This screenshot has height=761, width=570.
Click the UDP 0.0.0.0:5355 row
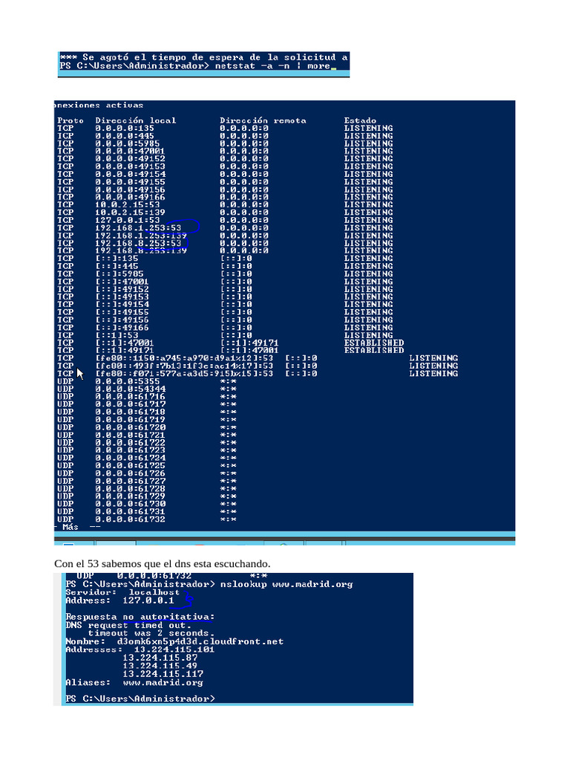coord(147,381)
